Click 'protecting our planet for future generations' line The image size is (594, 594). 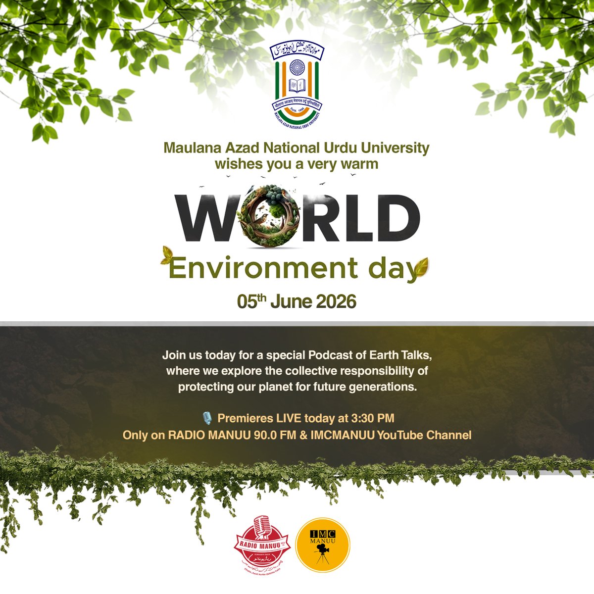coord(297,387)
